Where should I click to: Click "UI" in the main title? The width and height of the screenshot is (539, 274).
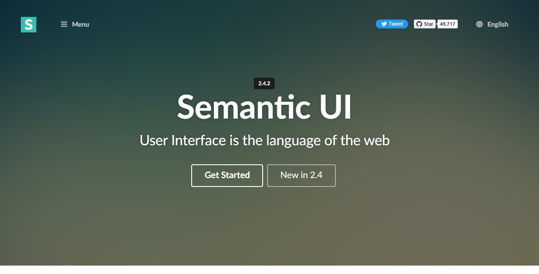[335, 107]
